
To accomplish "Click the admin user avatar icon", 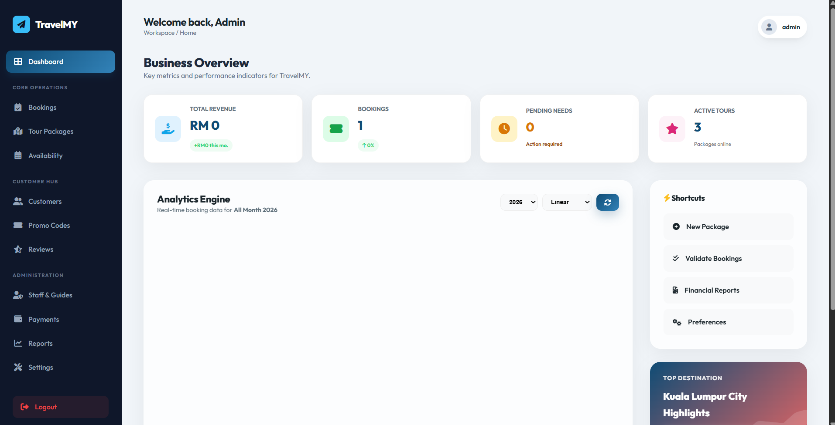I will (769, 27).
